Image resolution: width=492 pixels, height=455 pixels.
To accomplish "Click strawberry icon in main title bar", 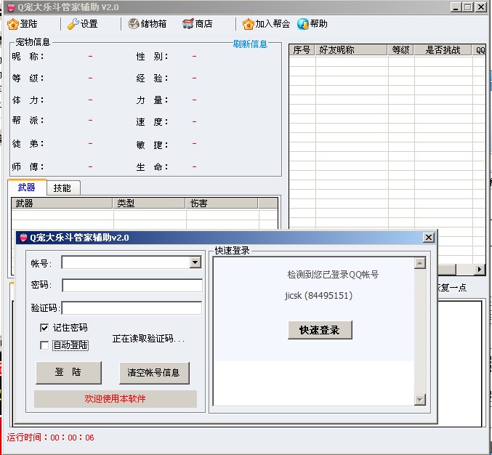I will point(11,7).
